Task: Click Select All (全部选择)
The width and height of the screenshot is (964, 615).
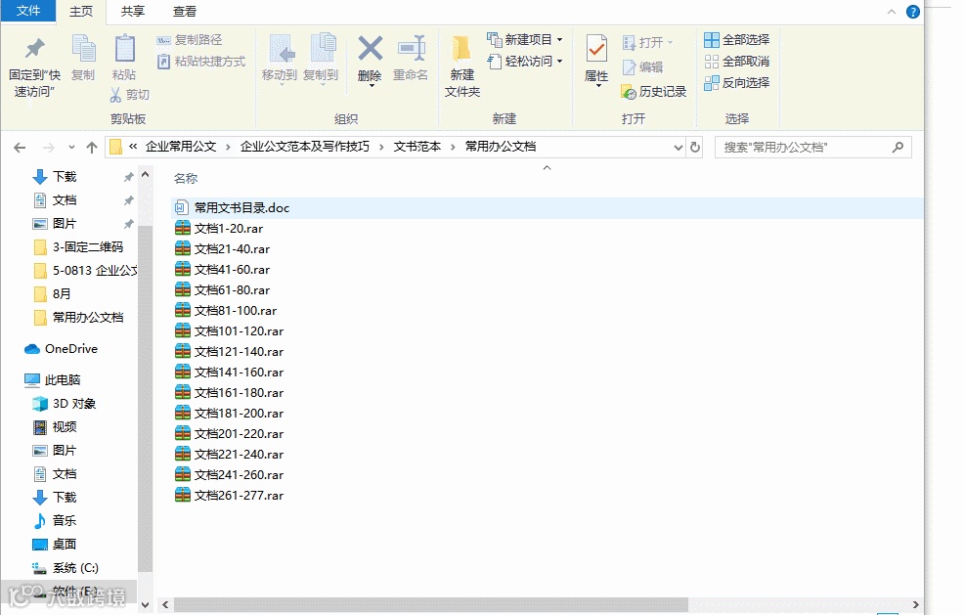Action: pos(736,40)
